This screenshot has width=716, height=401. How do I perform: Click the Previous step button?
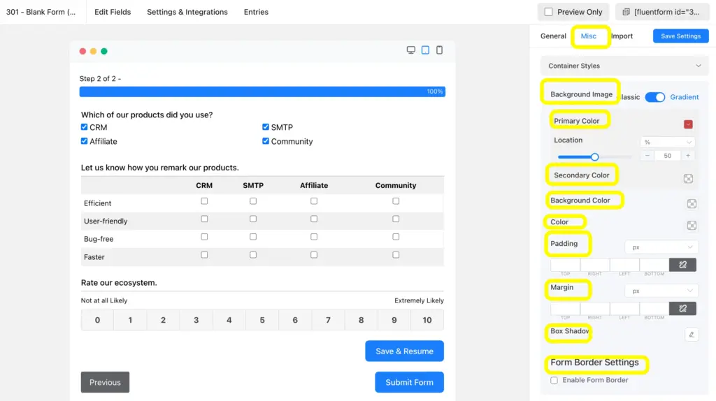tap(105, 382)
